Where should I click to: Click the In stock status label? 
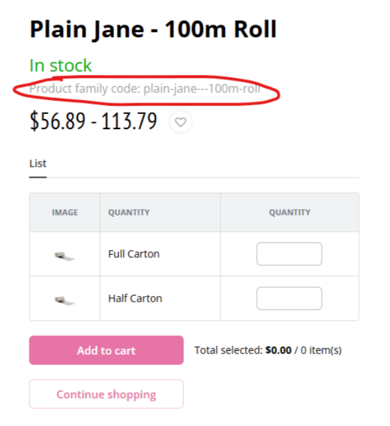(x=60, y=66)
